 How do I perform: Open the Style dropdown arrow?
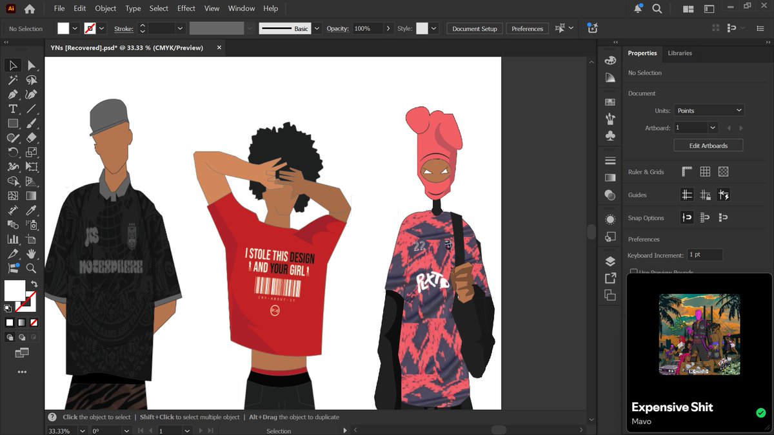[433, 29]
